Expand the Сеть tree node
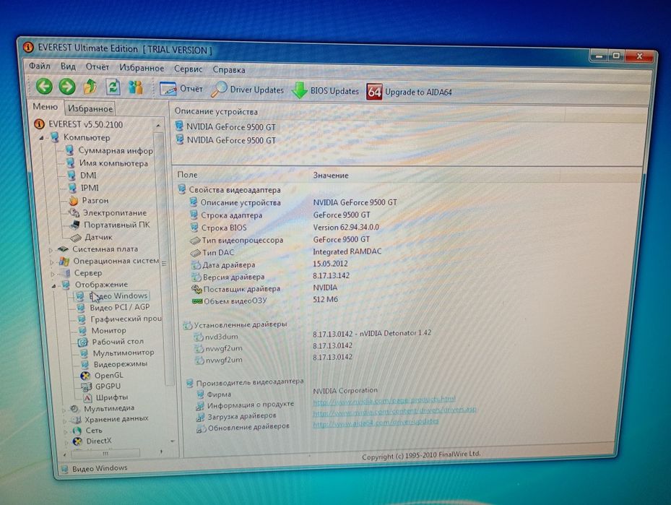Image resolution: width=671 pixels, height=505 pixels. tap(65, 431)
